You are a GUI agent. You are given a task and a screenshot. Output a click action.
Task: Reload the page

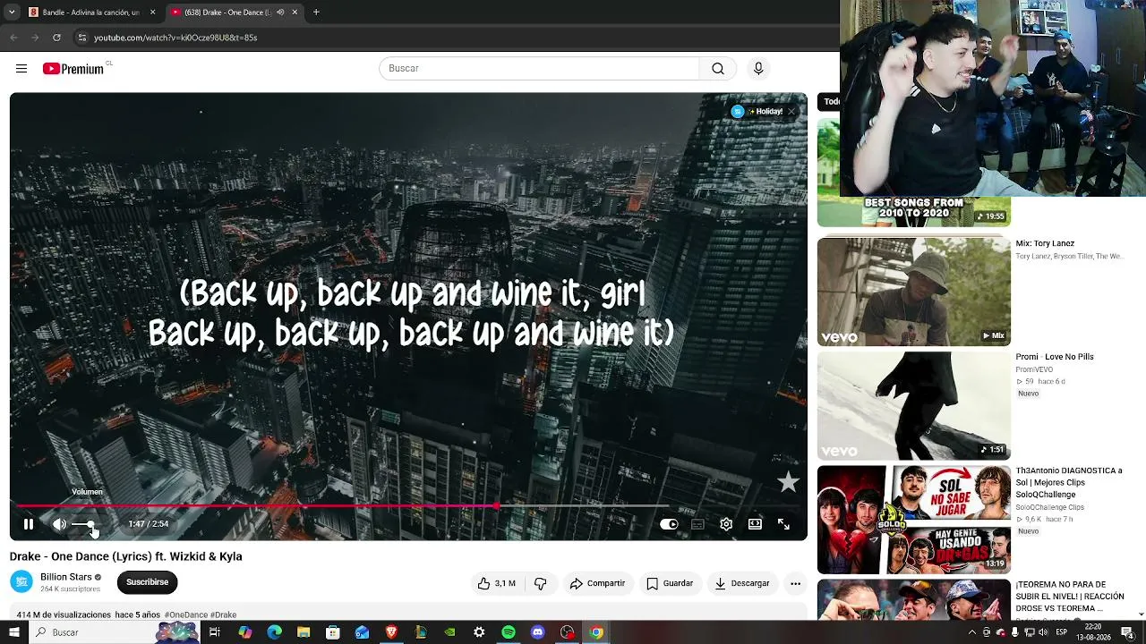coord(56,38)
